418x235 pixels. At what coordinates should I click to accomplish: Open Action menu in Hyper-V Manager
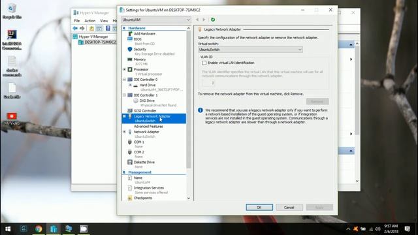pos(90,20)
